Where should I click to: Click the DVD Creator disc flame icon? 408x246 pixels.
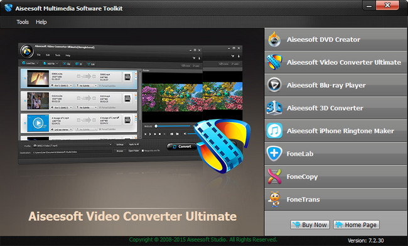(274, 39)
